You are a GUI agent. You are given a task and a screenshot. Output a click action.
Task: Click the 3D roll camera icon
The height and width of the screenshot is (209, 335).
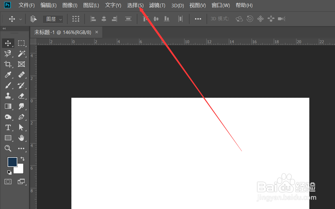click(x=250, y=19)
